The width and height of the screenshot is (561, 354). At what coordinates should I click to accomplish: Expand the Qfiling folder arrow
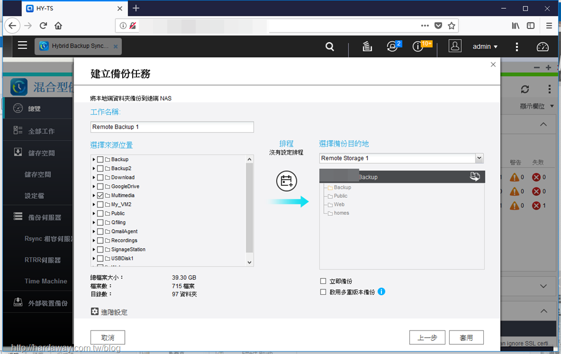(x=94, y=222)
